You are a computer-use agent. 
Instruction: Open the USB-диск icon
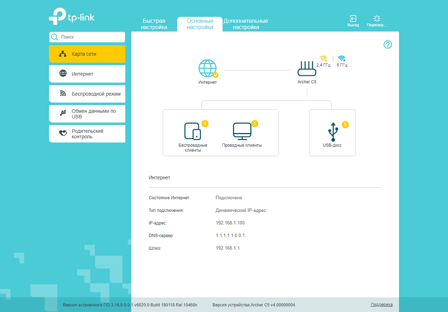(x=332, y=132)
